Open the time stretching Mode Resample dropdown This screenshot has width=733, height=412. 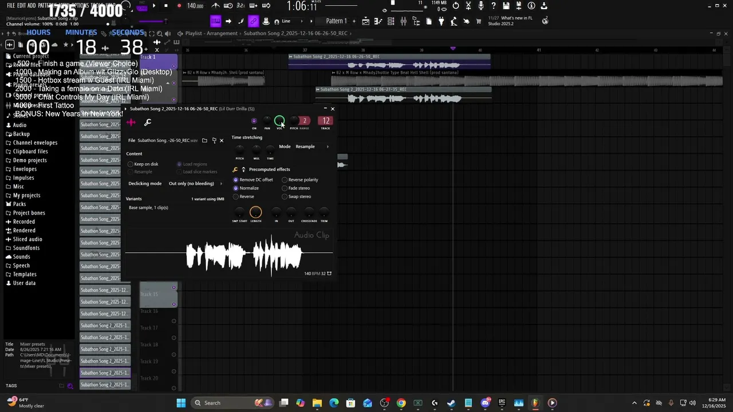pyautogui.click(x=312, y=146)
